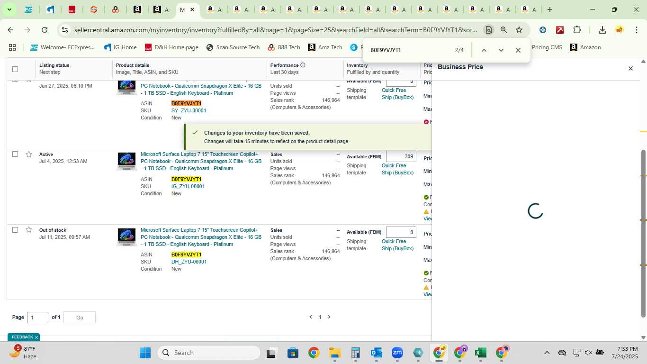Open a new browser tab

[549, 9]
